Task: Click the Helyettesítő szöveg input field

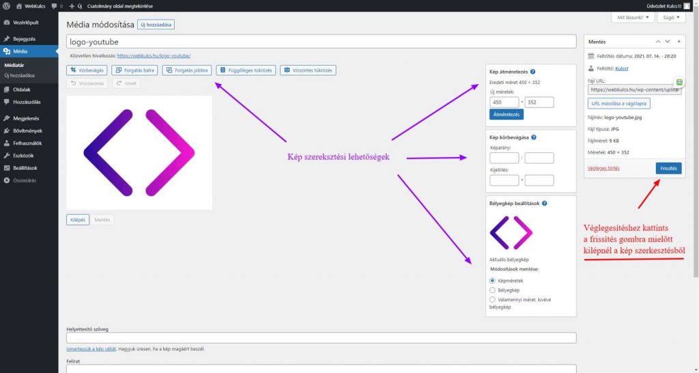Action: [x=321, y=337]
